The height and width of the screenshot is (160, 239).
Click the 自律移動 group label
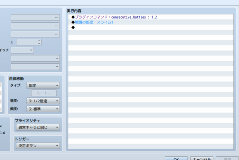click(16, 79)
